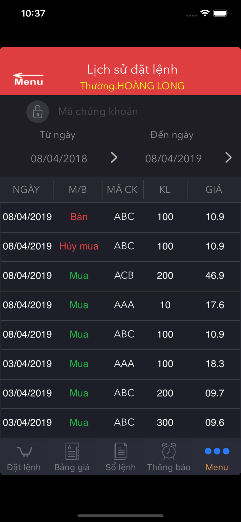This screenshot has height=522, width=241.
Task: Expand the Từ ngày date chevron
Action: 114,158
